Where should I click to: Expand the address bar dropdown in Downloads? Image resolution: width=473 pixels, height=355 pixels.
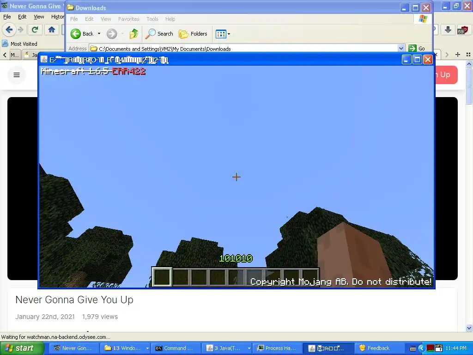click(401, 48)
